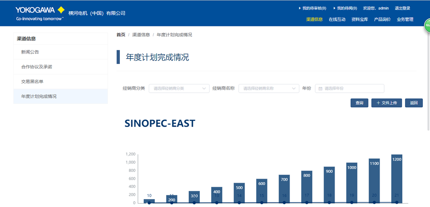
Task: Click the arrow icon beside 我的待阅
Action: coord(335,8)
